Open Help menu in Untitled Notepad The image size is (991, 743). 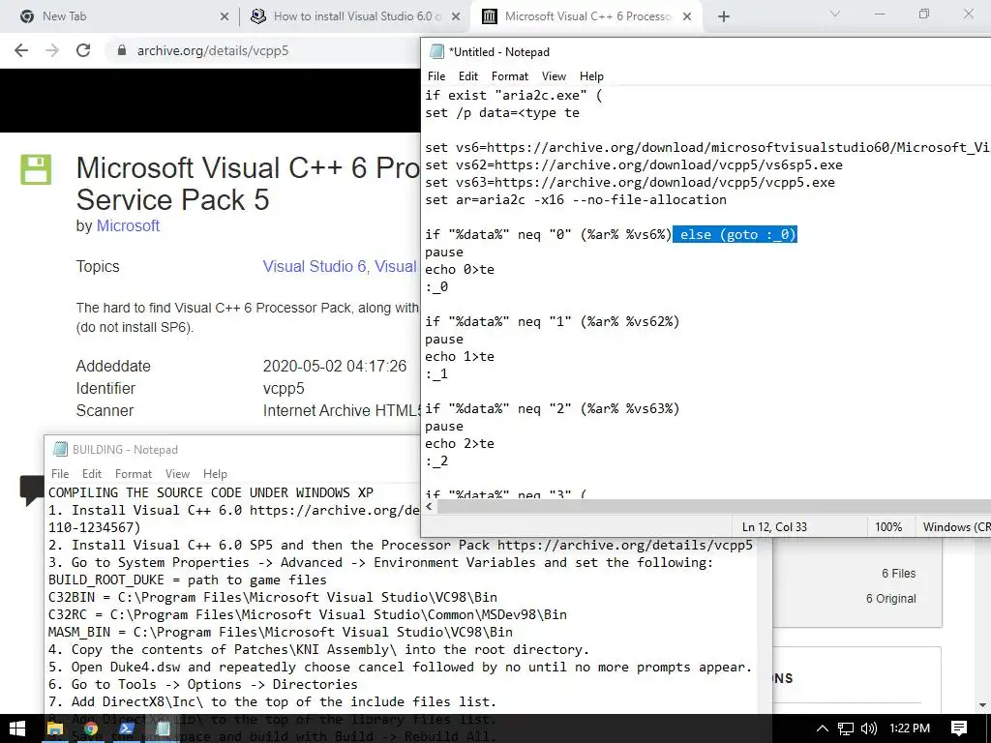[591, 75]
